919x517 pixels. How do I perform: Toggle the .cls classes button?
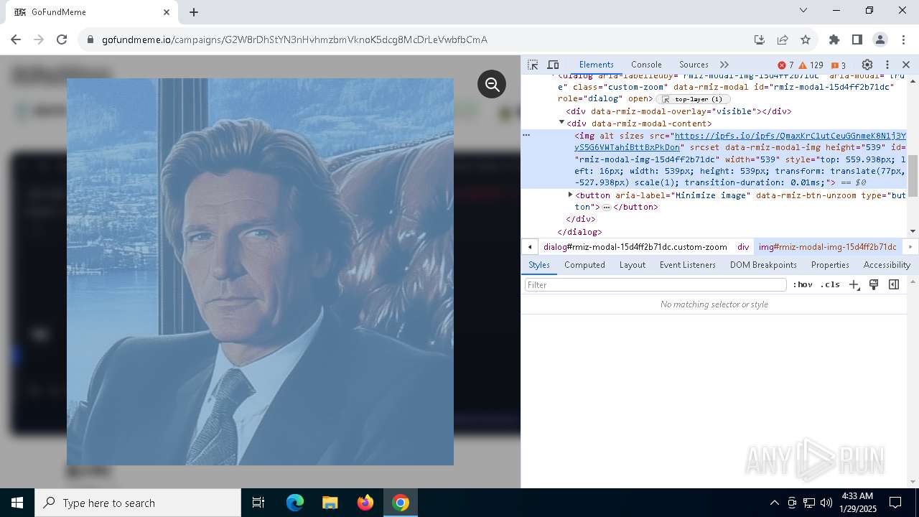(x=830, y=285)
